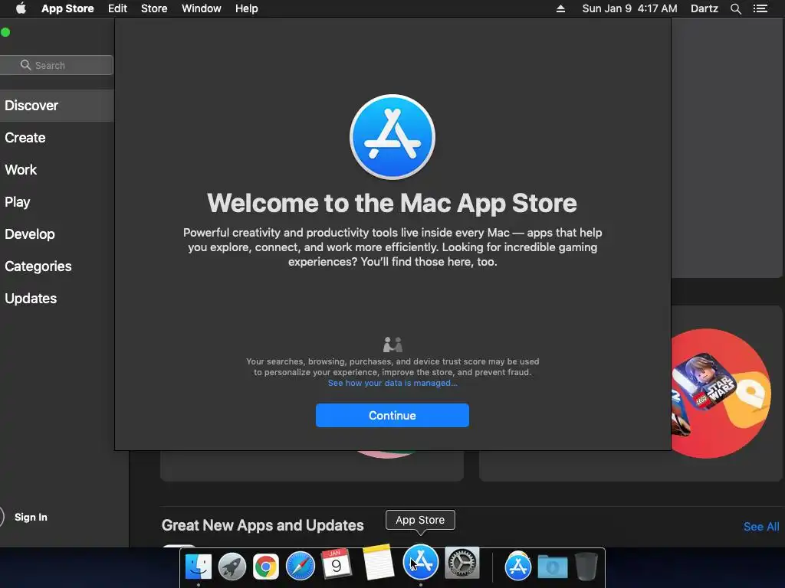Image resolution: width=785 pixels, height=588 pixels.
Task: Open the Window menu
Action: click(202, 8)
